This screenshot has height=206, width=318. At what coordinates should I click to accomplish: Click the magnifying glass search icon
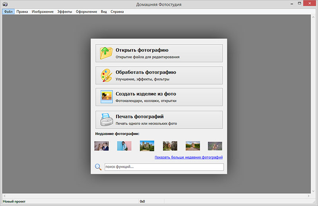98,167
